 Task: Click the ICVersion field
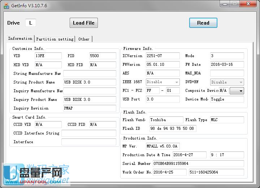[x=162, y=56]
